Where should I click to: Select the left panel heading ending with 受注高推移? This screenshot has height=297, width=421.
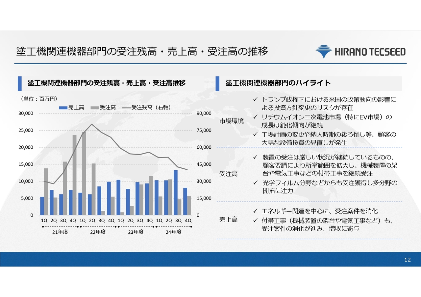106,83
